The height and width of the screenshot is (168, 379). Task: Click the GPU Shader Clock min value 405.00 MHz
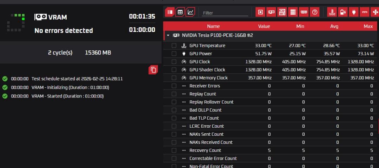tap(294, 70)
